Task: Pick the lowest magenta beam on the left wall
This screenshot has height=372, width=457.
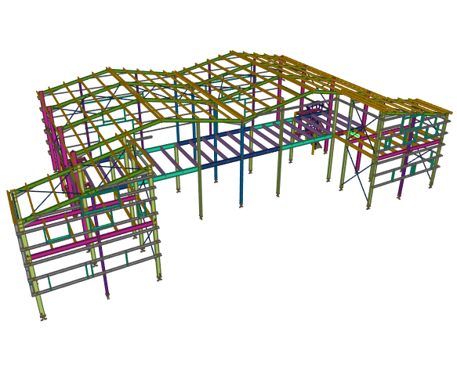Action: (92, 240)
